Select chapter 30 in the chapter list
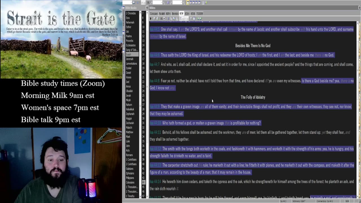 pos(143,118)
